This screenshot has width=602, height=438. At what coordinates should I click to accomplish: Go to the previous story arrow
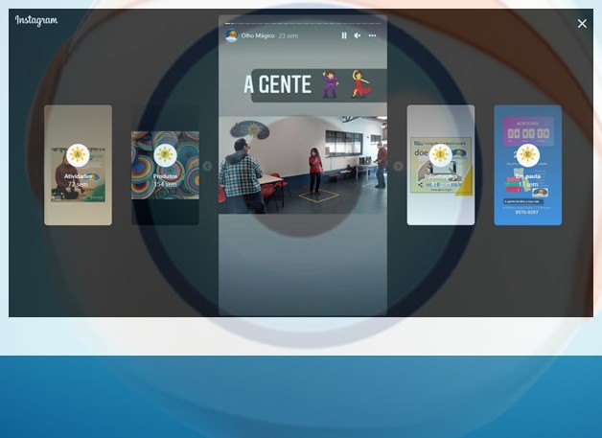click(207, 166)
